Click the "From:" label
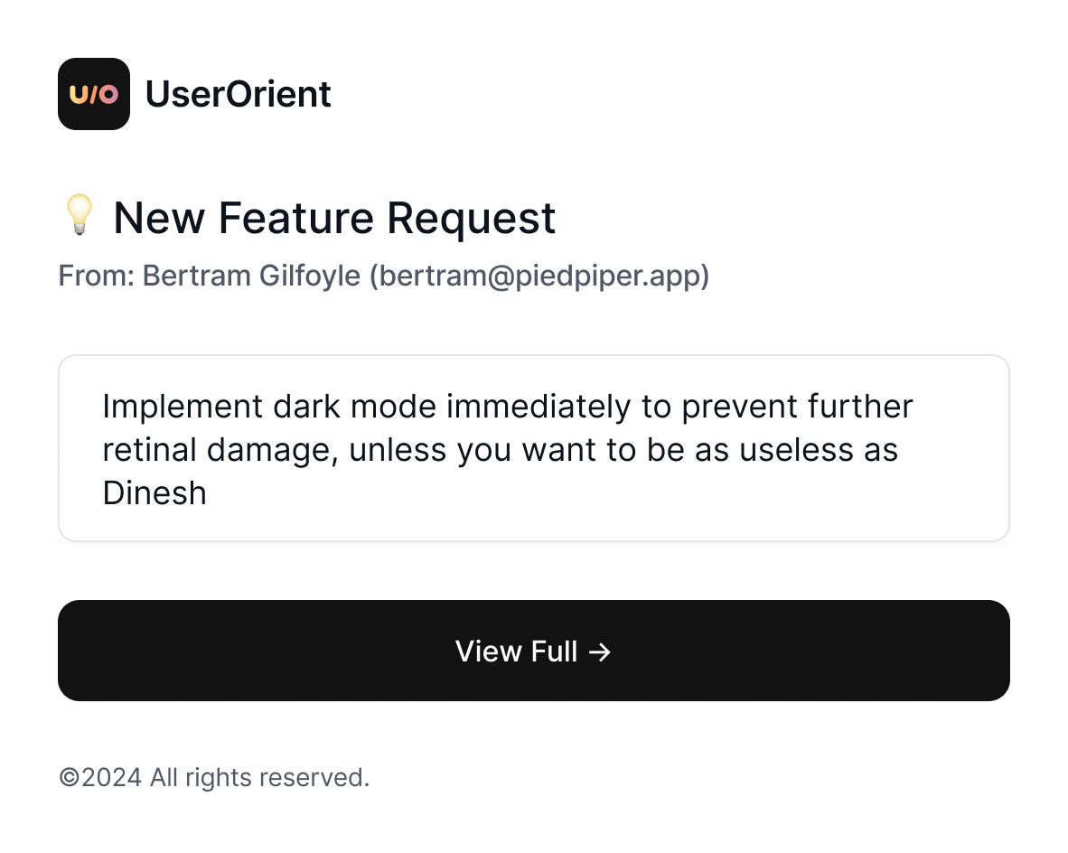Screen dimensions: 1068x853 point(97,277)
